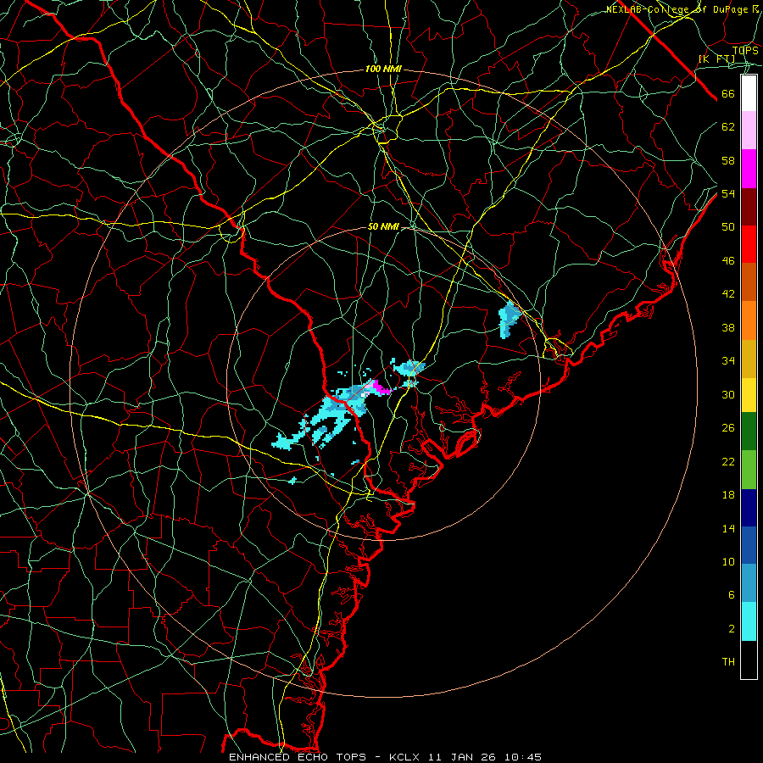The width and height of the screenshot is (763, 763).
Task: Click the legend value 54
Action: tap(728, 193)
